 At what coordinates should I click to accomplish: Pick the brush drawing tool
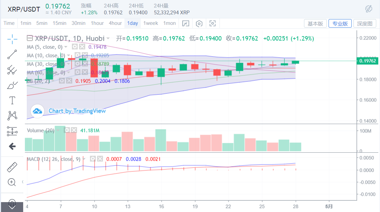[x=12, y=85]
